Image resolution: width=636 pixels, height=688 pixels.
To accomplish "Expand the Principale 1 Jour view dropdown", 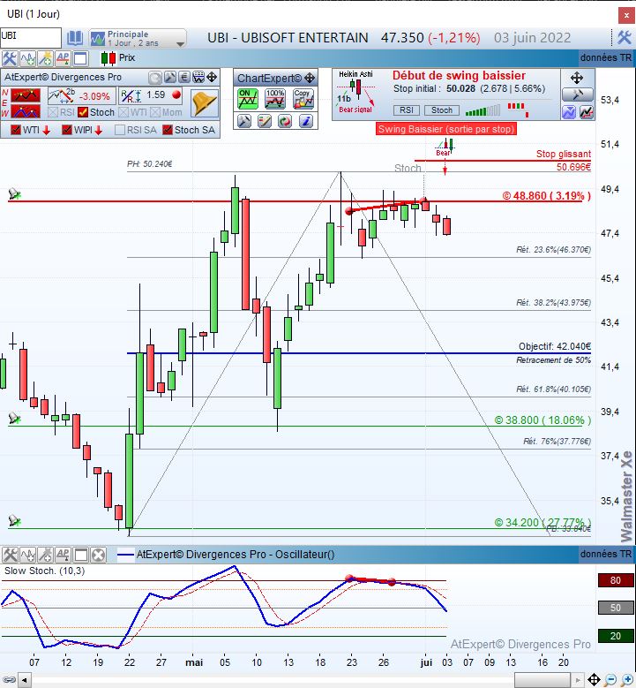I will click(138, 38).
